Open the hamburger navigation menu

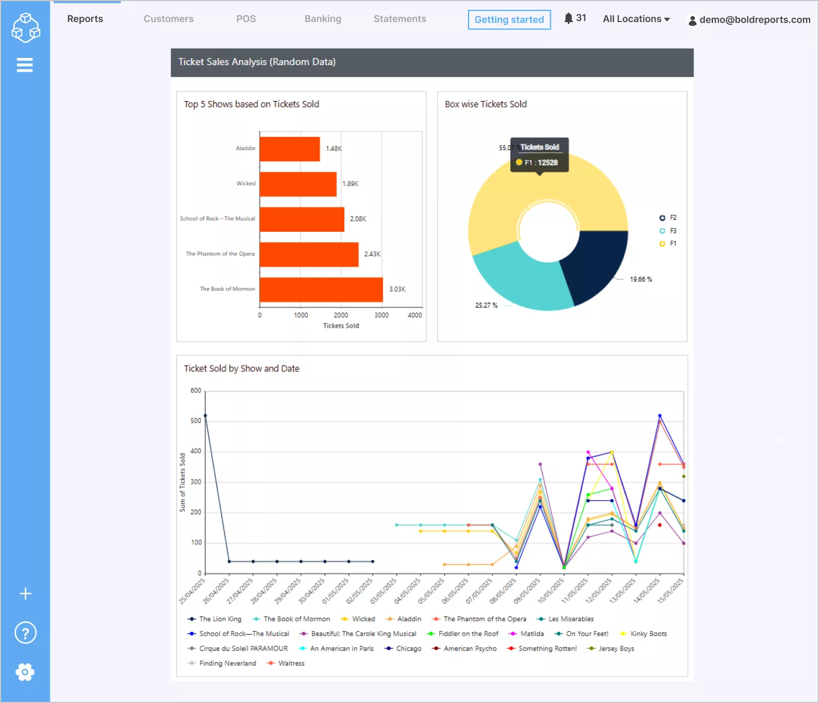click(25, 65)
